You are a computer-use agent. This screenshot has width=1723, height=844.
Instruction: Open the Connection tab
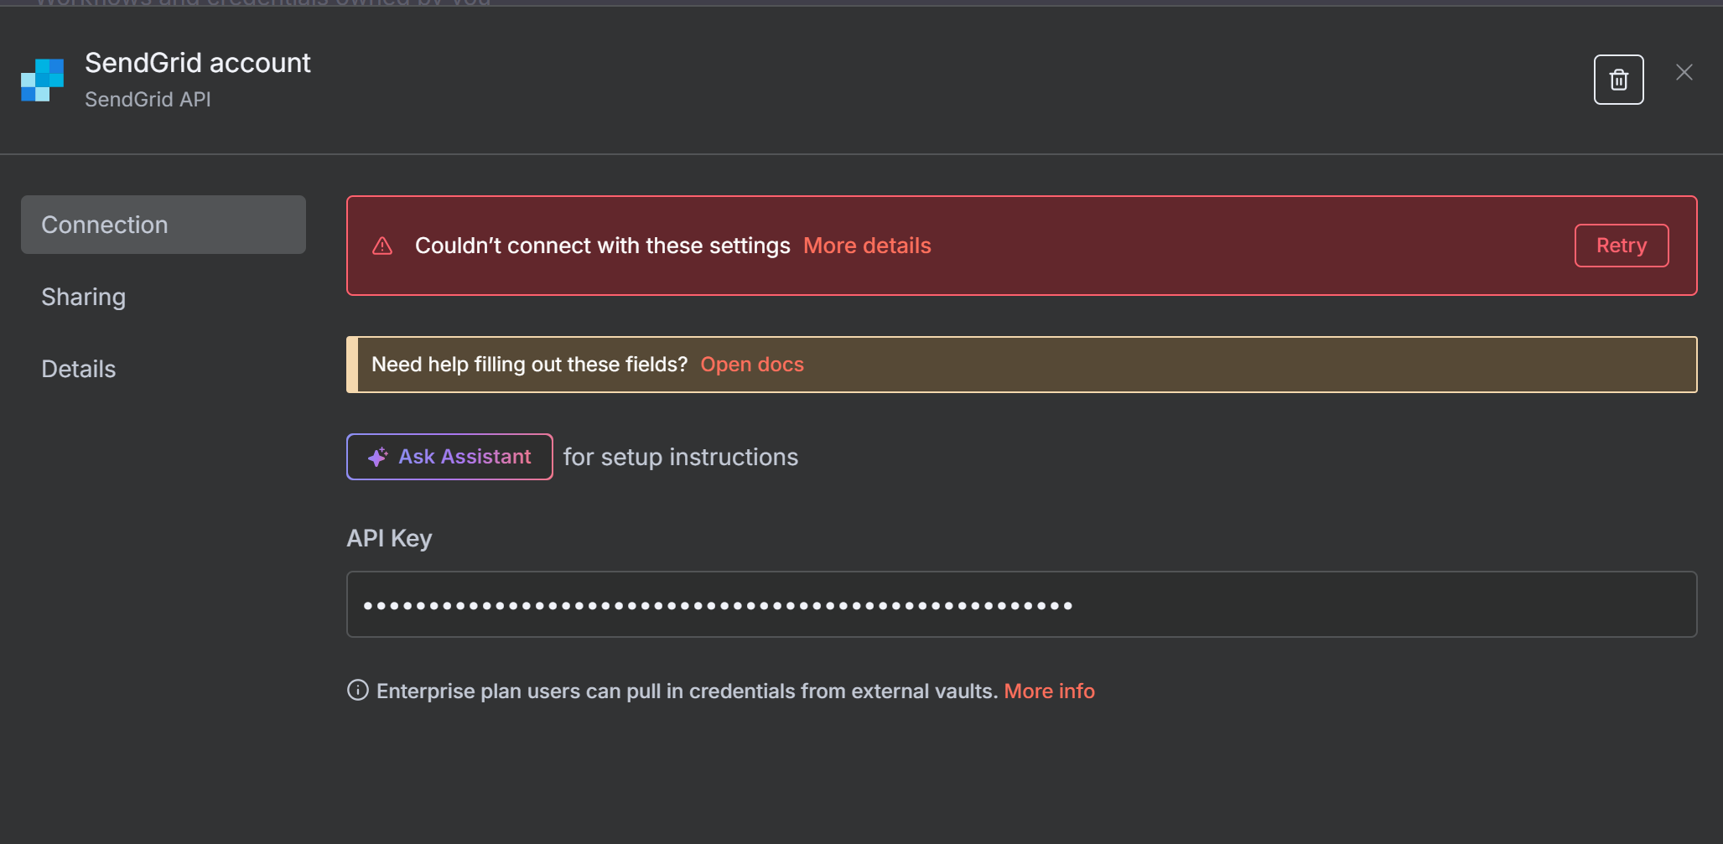(163, 225)
